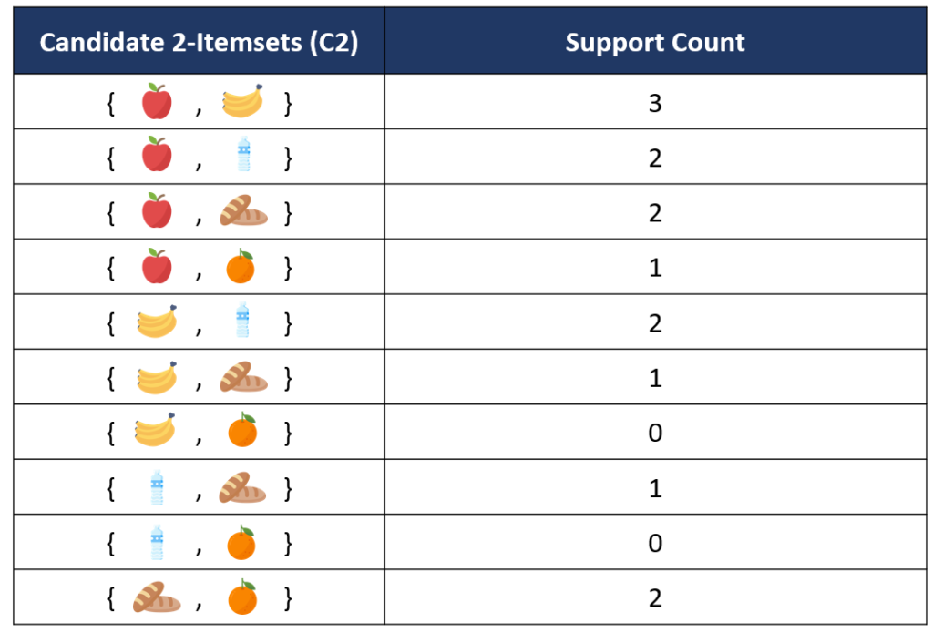Select the water bottle next to the banana
This screenshot has width=933, height=633.
pyautogui.click(x=242, y=322)
